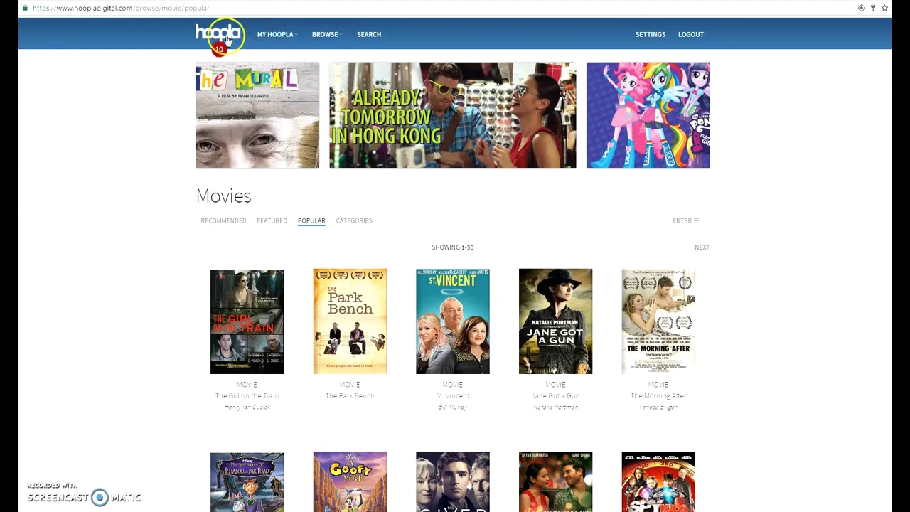Switch to the Featured tab
The image size is (910, 512).
272,220
